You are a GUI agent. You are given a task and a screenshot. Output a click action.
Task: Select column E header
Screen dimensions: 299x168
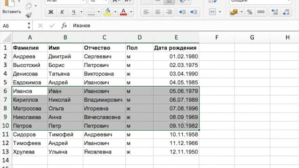(176, 37)
